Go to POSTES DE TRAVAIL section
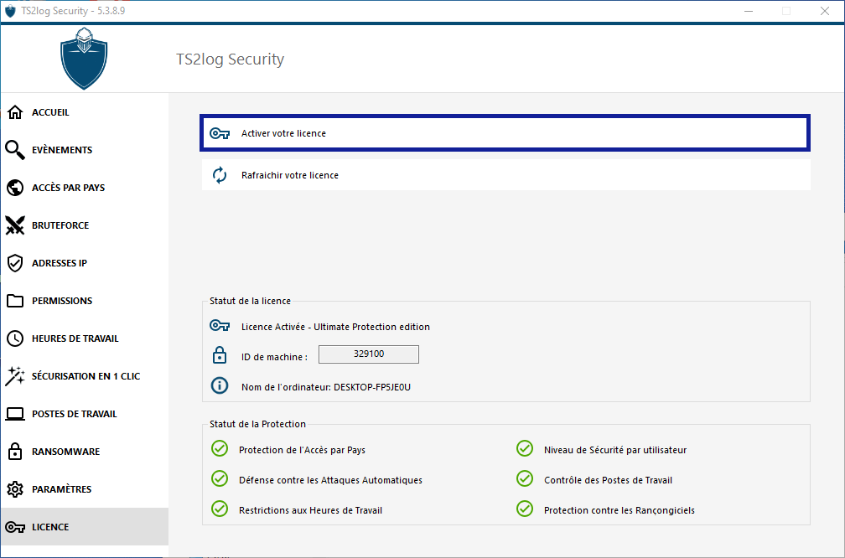The image size is (845, 558). coord(85,414)
